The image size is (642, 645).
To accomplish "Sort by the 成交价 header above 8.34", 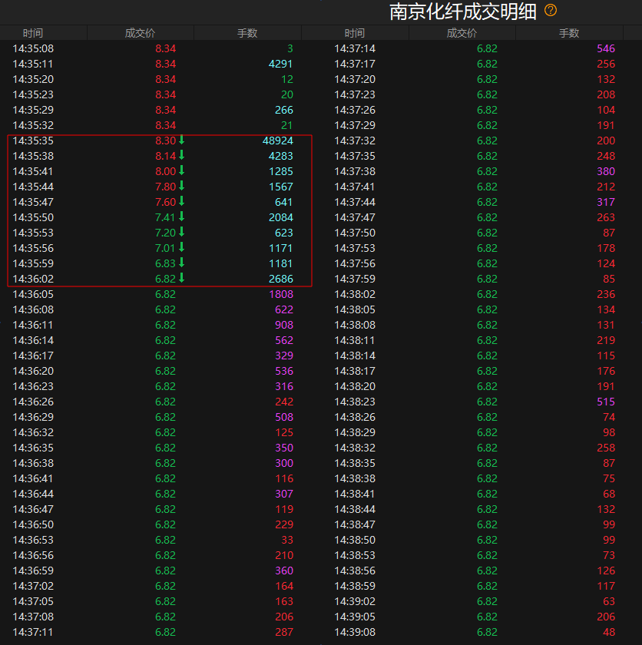I will pyautogui.click(x=140, y=33).
